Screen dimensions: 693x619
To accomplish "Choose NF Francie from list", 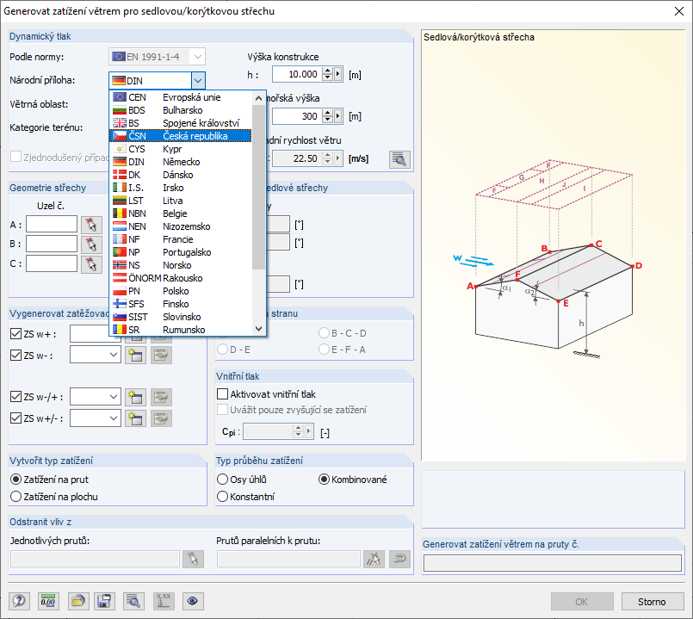I will 180,239.
